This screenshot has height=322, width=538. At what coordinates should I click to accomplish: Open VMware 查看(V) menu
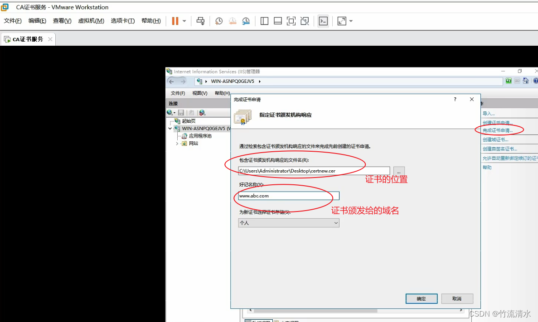pyautogui.click(x=62, y=21)
